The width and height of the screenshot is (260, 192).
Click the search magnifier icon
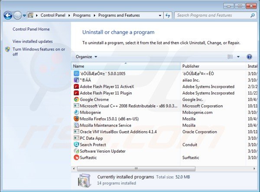[x=253, y=16]
